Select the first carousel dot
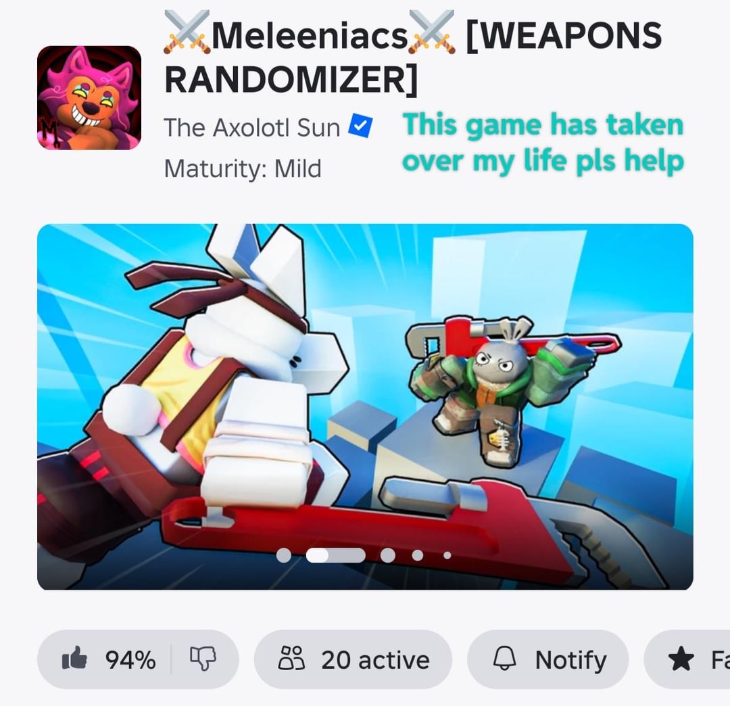730x706 pixels. click(x=283, y=555)
